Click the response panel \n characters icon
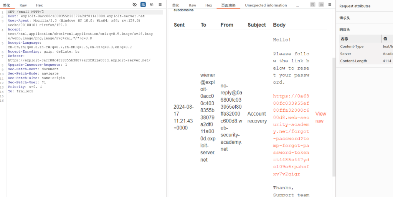Viewport: 393px width, 197px height. coord(321,5)
